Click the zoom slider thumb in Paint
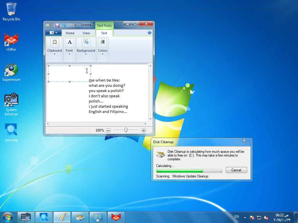 pos(126,130)
